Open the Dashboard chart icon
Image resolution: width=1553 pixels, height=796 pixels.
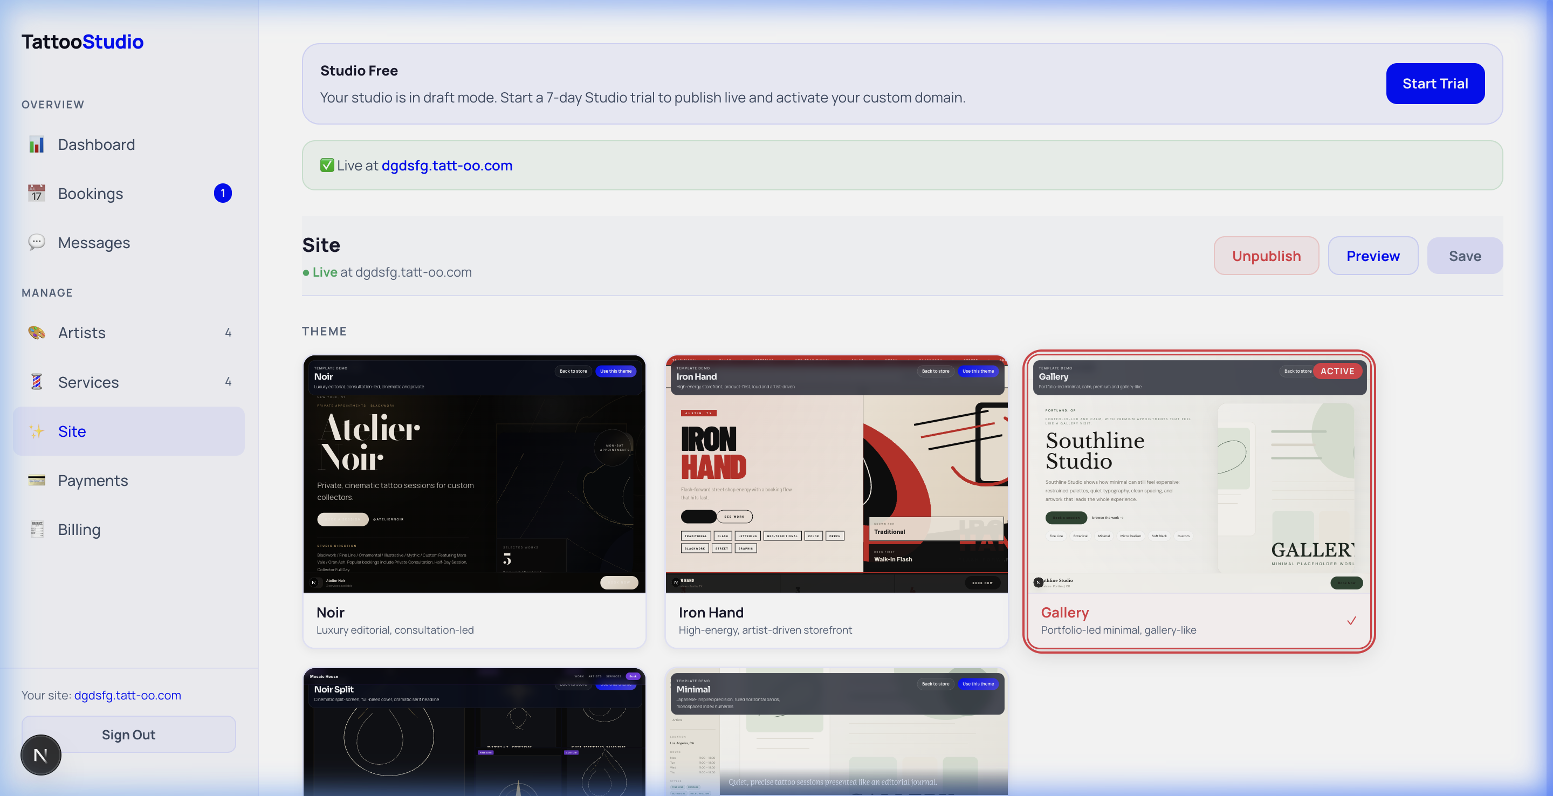[37, 144]
